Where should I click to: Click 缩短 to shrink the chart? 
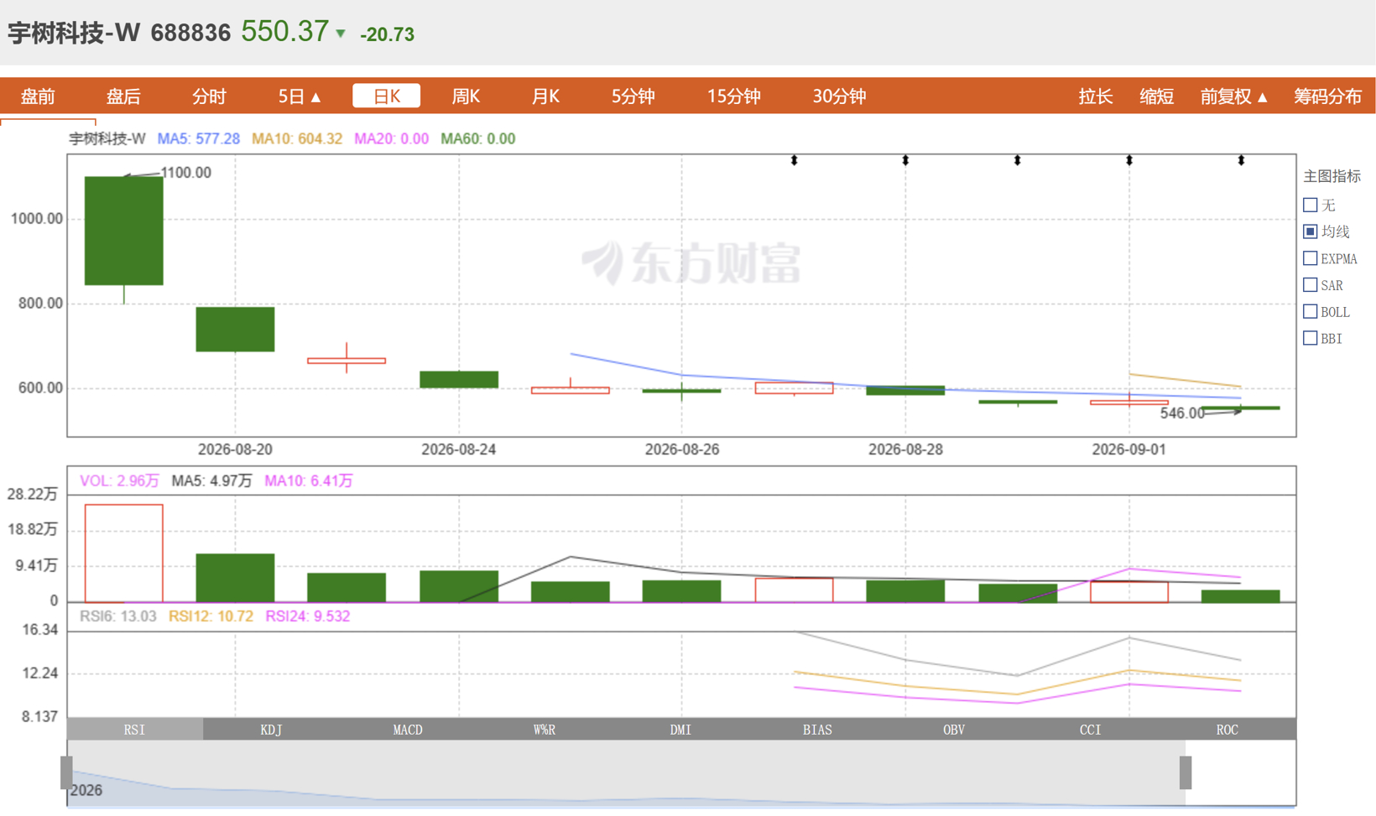(x=1156, y=96)
